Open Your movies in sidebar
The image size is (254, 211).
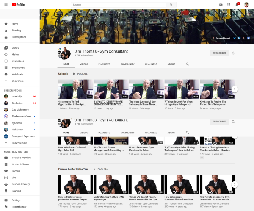[x=20, y=67]
